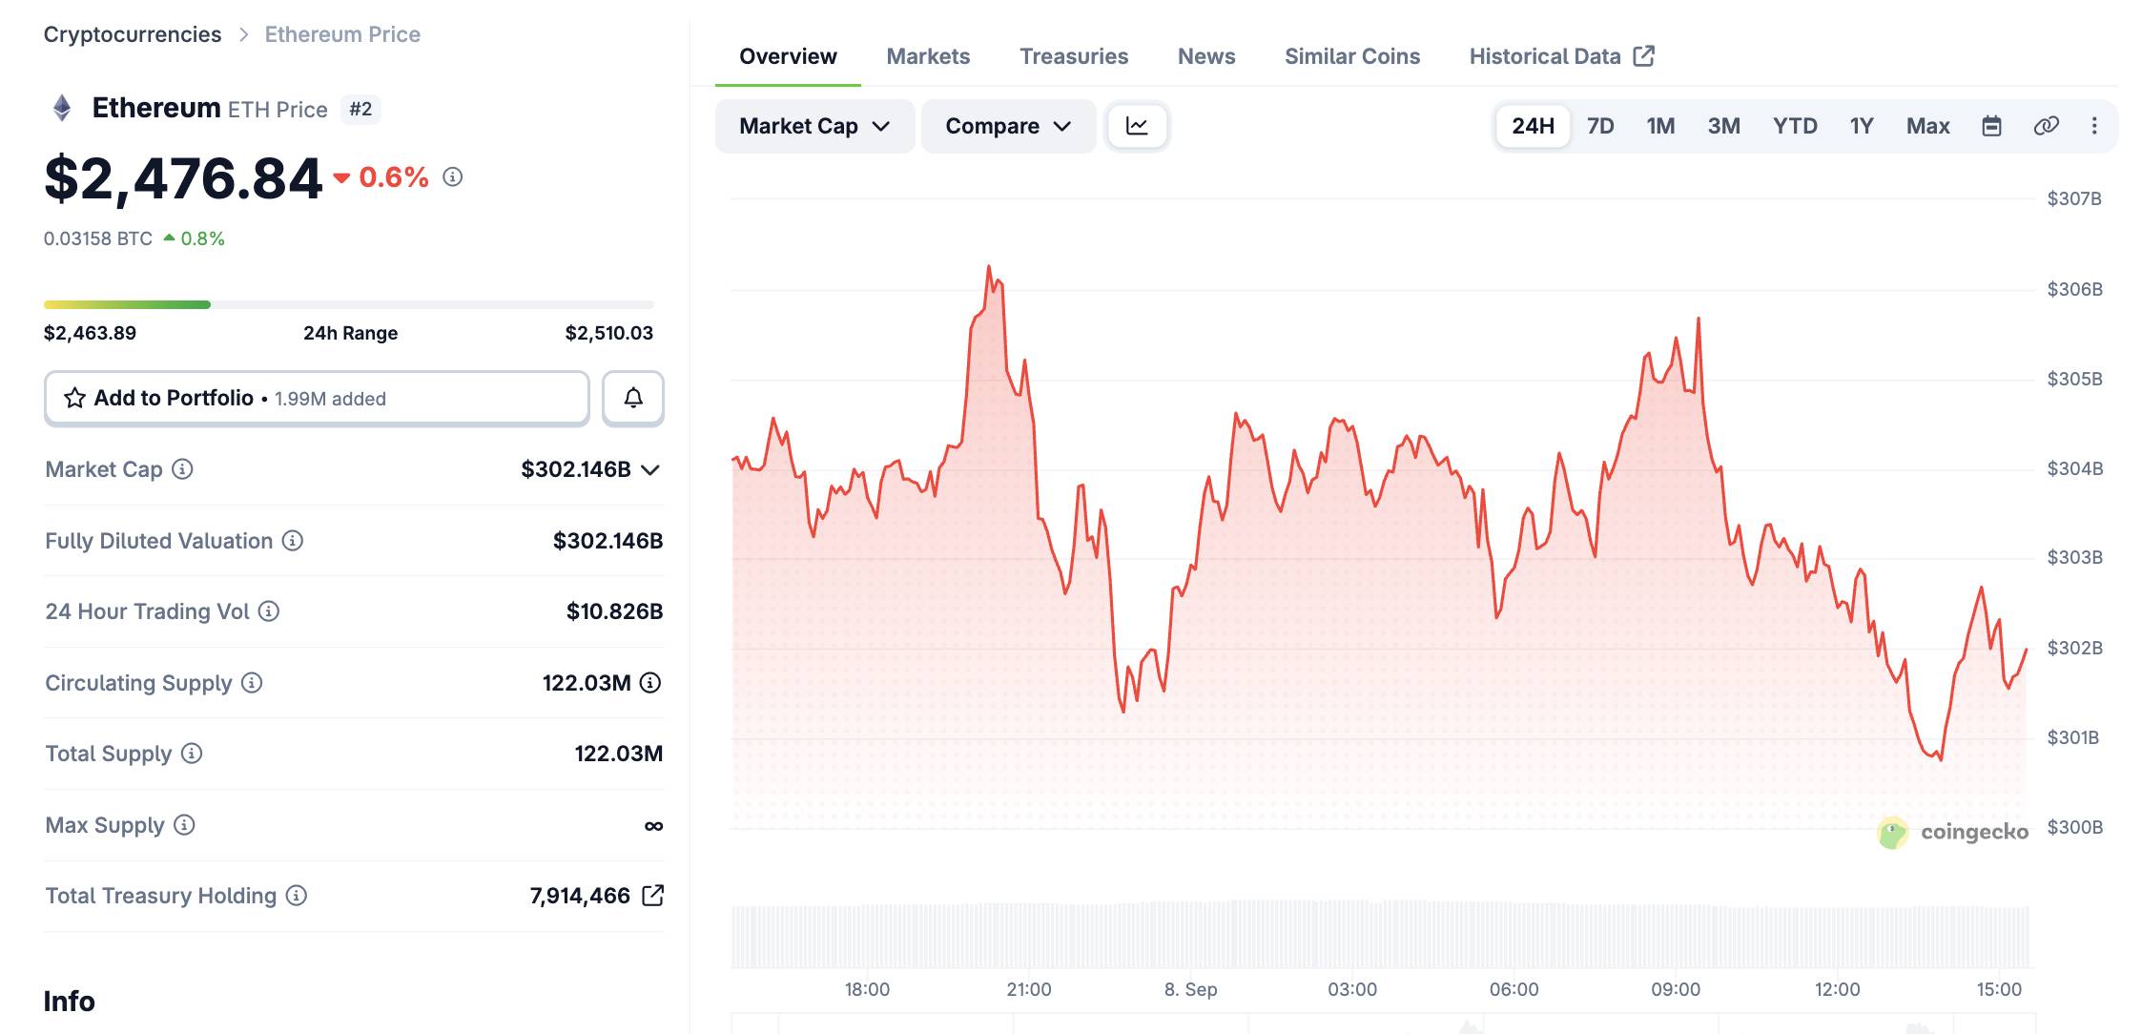Click the Info section heading
The image size is (2142, 1034).
[x=69, y=1001]
